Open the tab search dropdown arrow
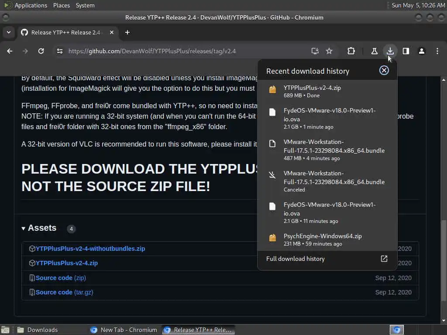 (x=9, y=32)
